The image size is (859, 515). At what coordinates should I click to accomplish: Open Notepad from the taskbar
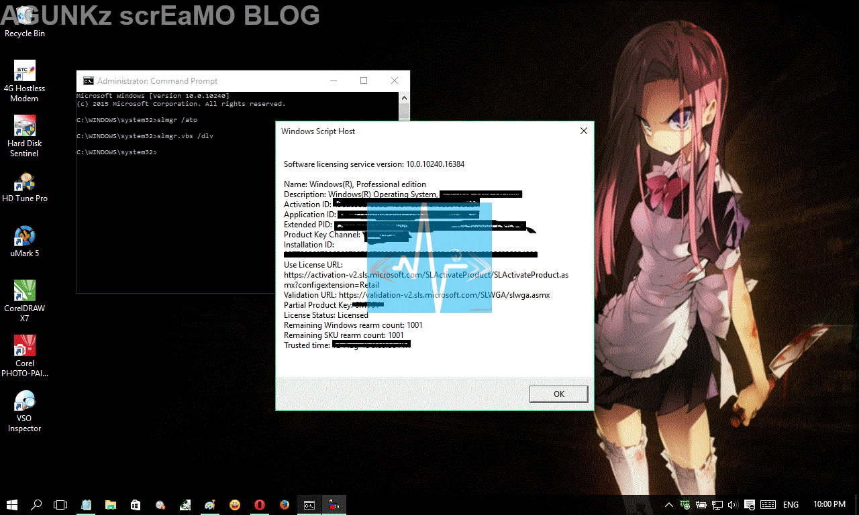pyautogui.click(x=86, y=505)
